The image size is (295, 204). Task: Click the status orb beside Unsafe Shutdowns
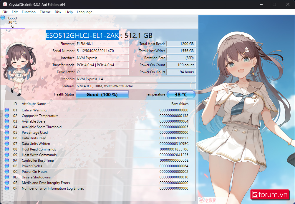[7, 177]
